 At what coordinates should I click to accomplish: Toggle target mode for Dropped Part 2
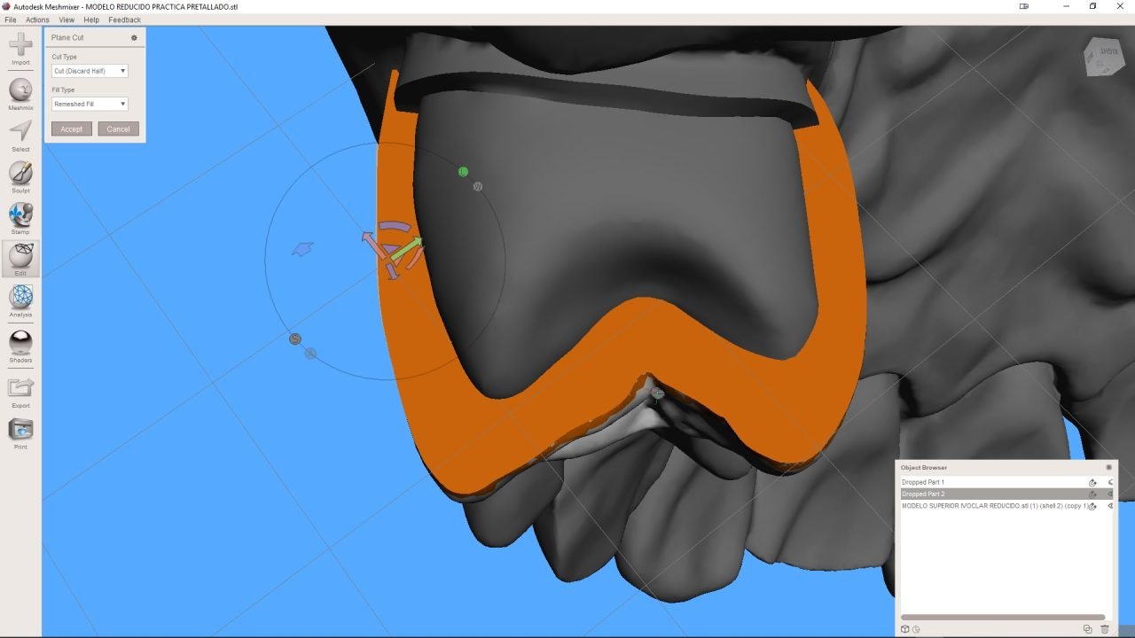1092,494
